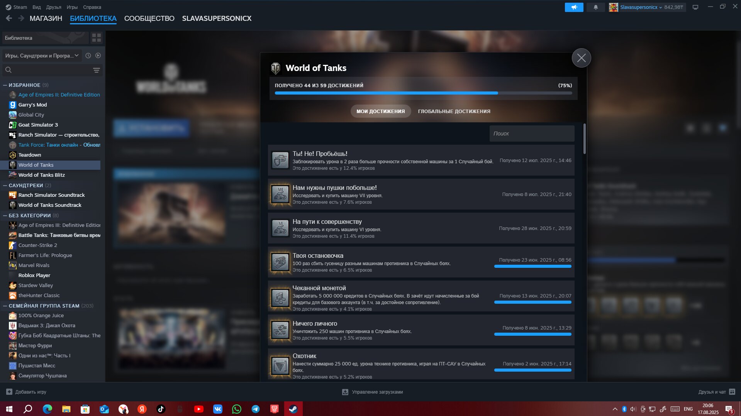Screen dimensions: 741x416
Task: Click the 'На пути к совершенству' achievement icon
Action: [280, 228]
